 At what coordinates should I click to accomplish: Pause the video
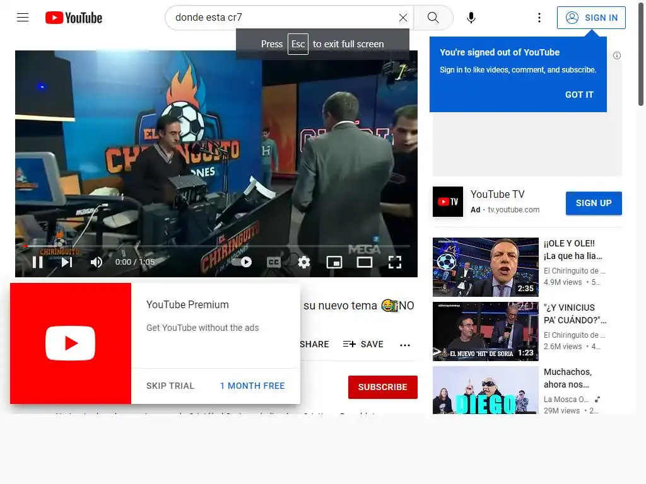click(37, 262)
